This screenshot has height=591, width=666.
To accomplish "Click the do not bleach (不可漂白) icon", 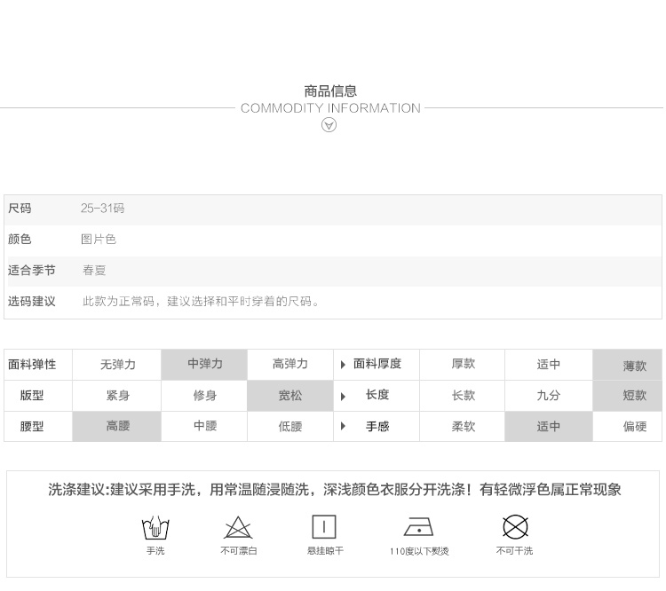I will [x=238, y=528].
